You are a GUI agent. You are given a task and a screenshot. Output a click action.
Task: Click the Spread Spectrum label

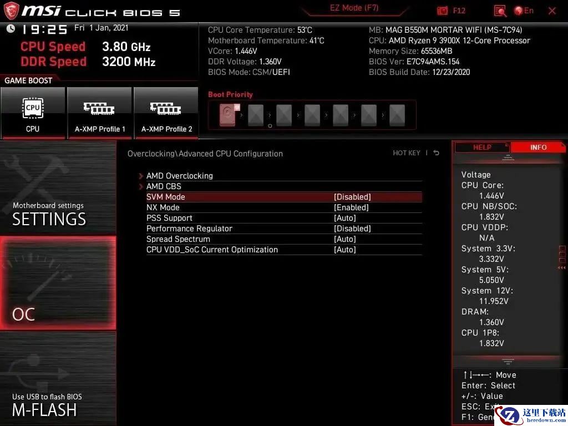[x=178, y=239]
